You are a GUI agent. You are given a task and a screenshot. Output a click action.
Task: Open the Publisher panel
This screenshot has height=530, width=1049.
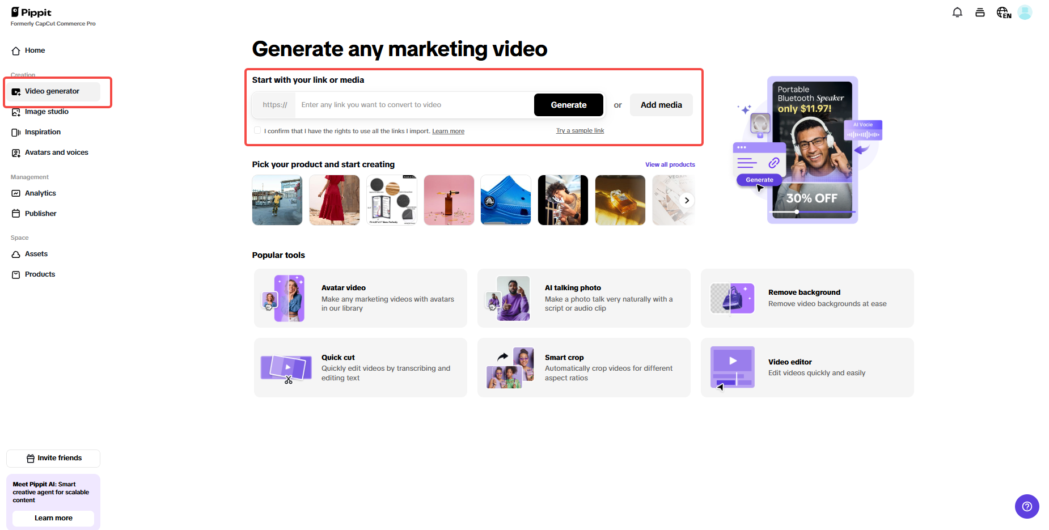click(40, 213)
